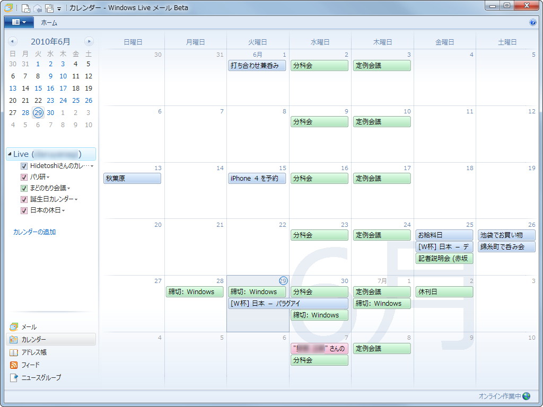Open the 締切: Windows event on June 28
The height and width of the screenshot is (407, 543).
[x=195, y=292]
